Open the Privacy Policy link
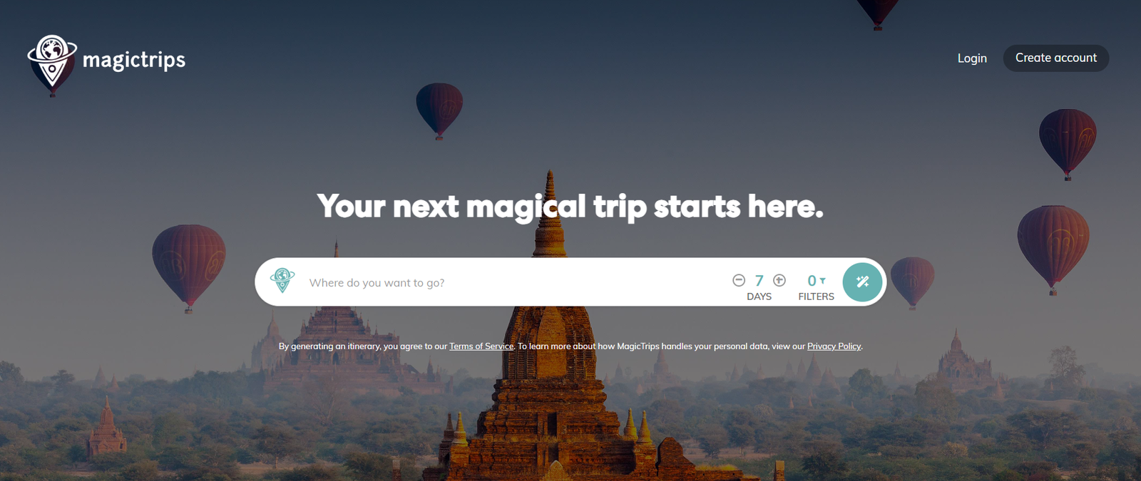 coord(834,346)
